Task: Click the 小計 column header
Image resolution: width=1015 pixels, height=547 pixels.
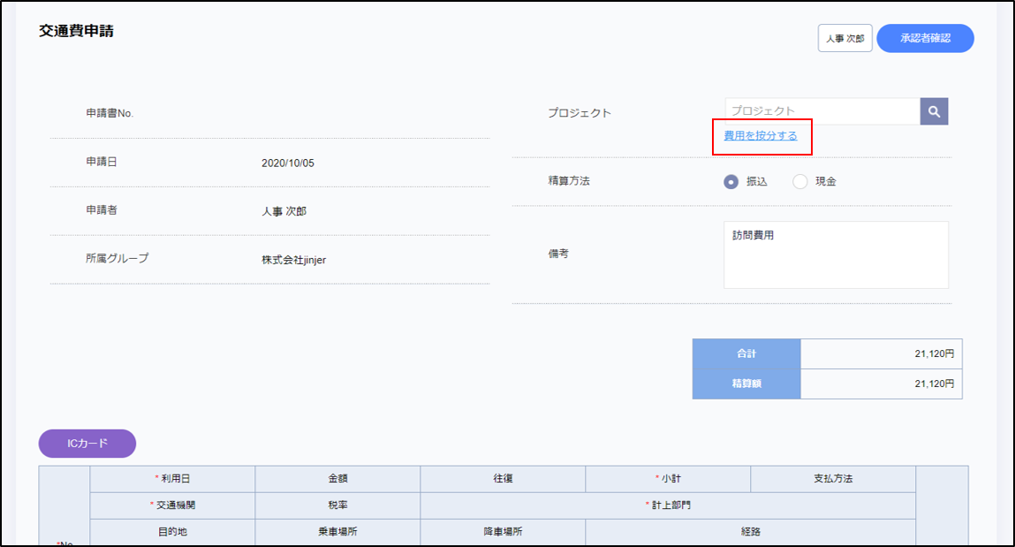Action: pos(668,479)
